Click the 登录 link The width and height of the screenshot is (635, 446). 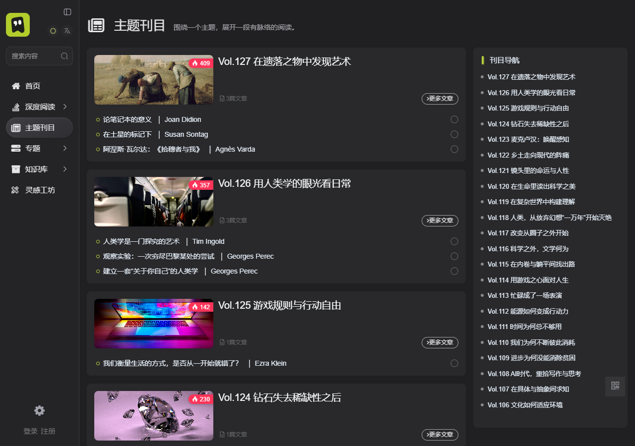(31, 431)
